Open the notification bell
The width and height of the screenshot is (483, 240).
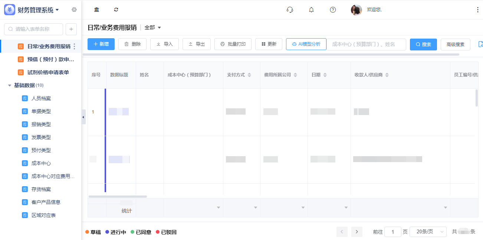(x=311, y=10)
